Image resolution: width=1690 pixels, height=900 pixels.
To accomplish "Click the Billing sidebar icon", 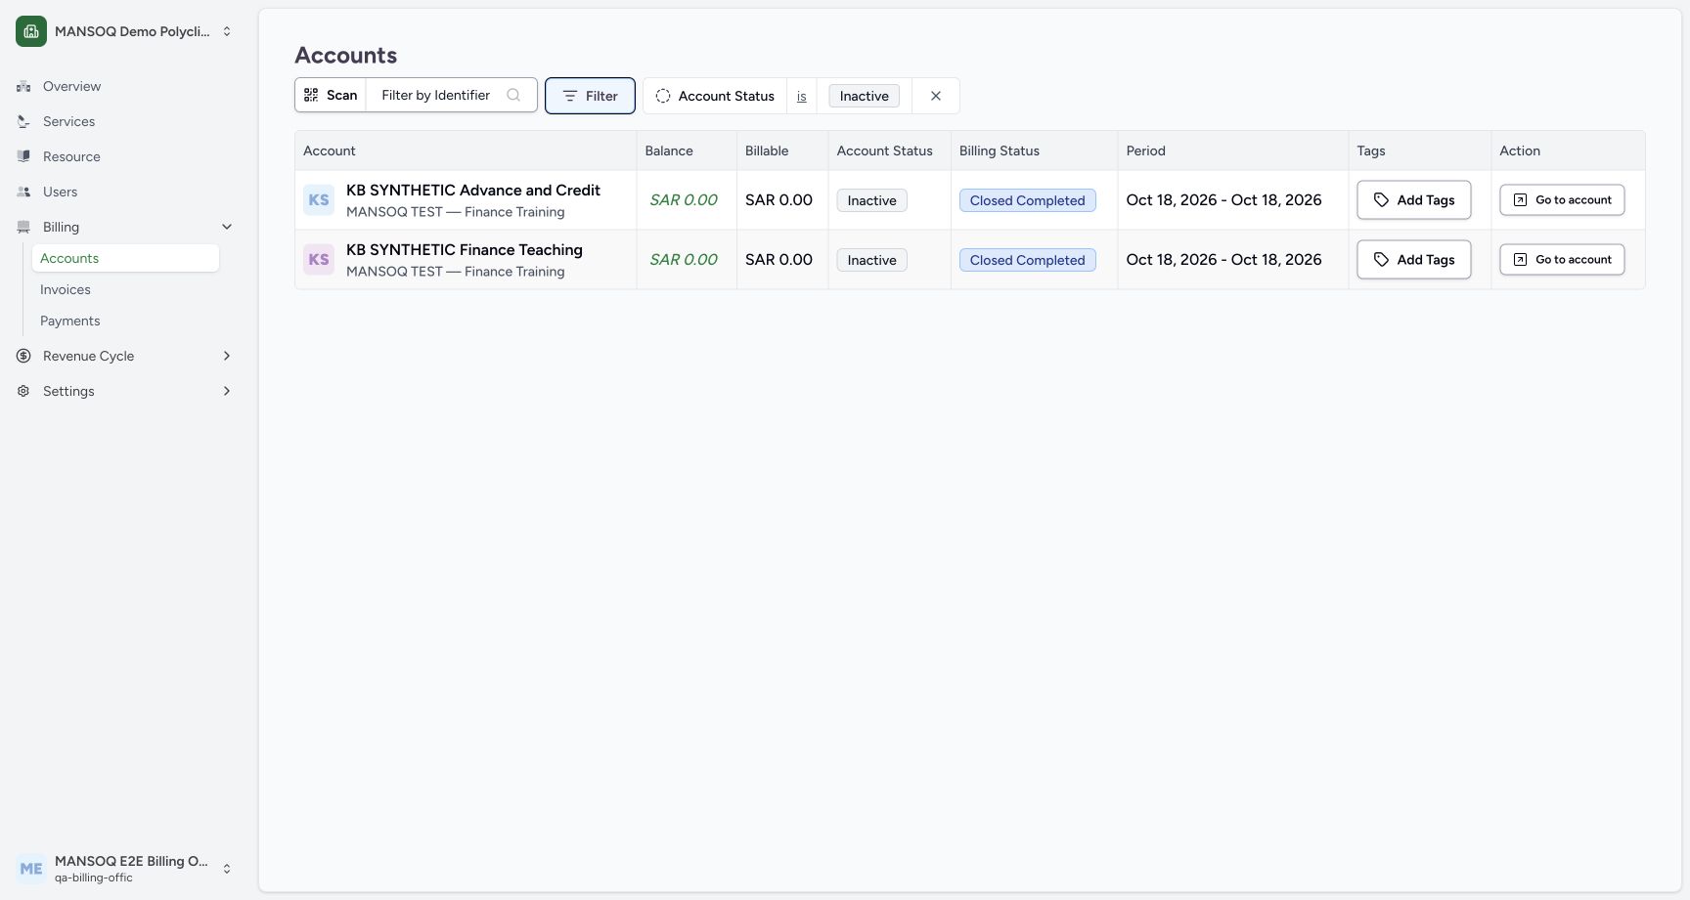I will [x=23, y=227].
